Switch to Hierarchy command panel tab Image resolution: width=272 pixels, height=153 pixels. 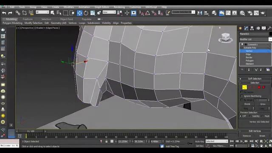point(252,28)
